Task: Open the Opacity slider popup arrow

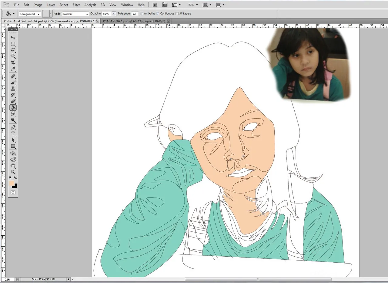Action: pyautogui.click(x=114, y=14)
